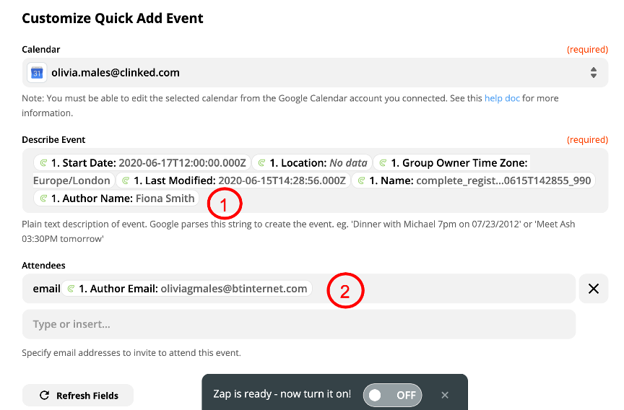Click the Clinked icon on Location token
The image size is (624, 410).
262,163
